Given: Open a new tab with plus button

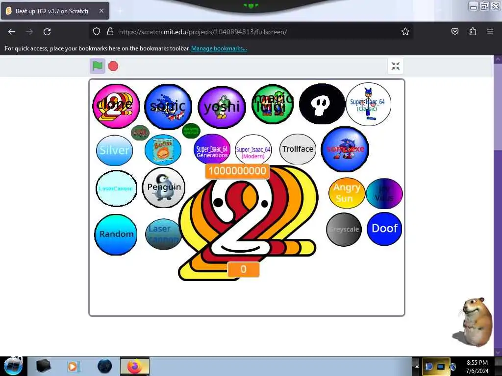Looking at the screenshot, I should 120,11.
